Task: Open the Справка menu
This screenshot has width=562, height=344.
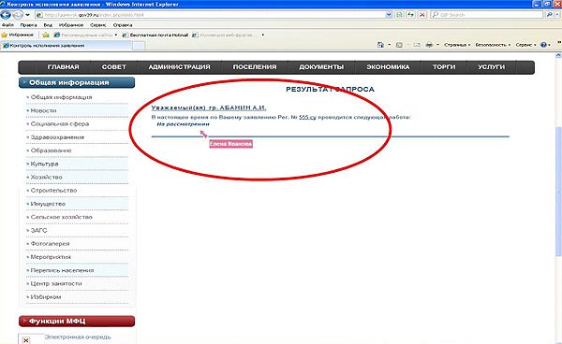Action: pyautogui.click(x=123, y=25)
